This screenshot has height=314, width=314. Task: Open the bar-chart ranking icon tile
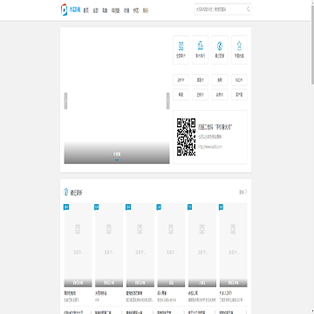(x=200, y=50)
